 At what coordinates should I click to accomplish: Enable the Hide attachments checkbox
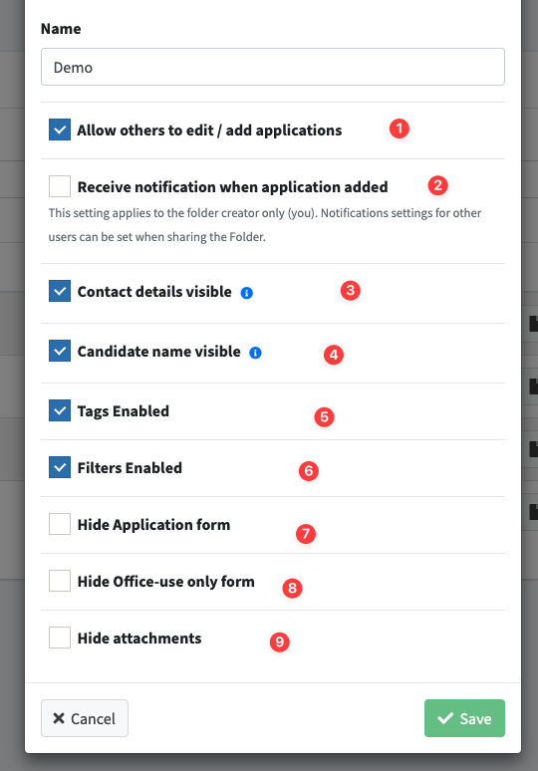[60, 638]
